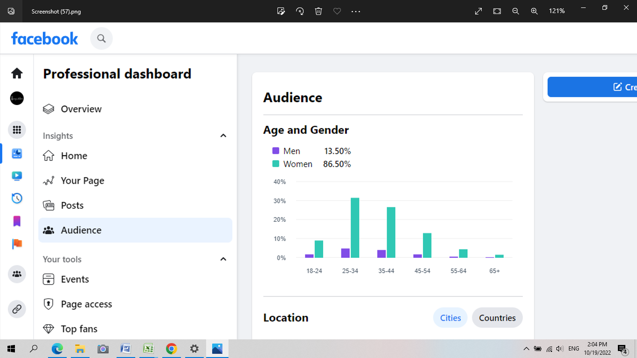Collapse the Insights section chevron
637x358 pixels.
(x=223, y=136)
